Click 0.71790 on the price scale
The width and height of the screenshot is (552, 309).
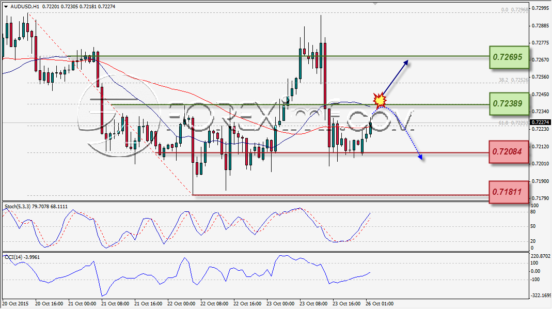click(541, 198)
